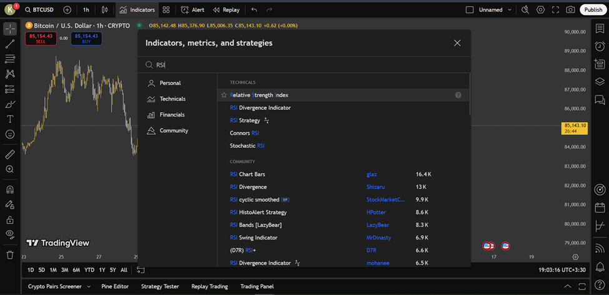Toggle stay in drawing mode

pyautogui.click(x=10, y=205)
